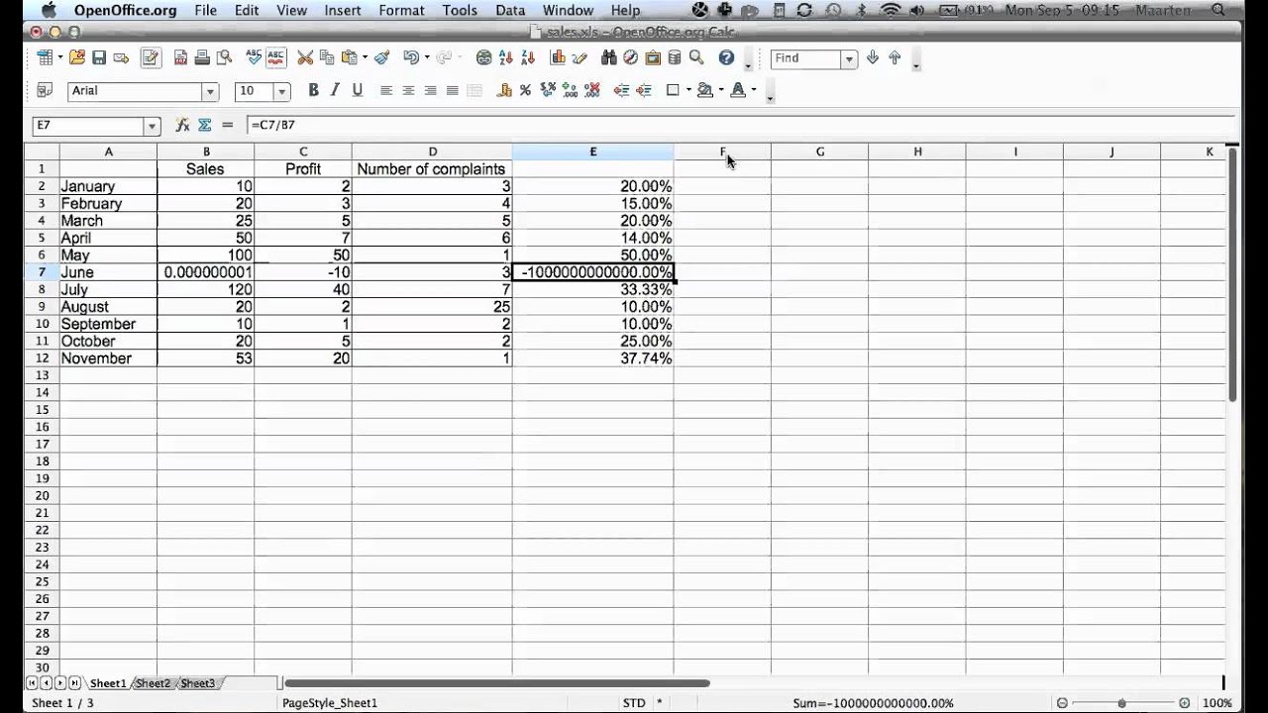The height and width of the screenshot is (713, 1268).
Task: Open the Data menu
Action: point(510,10)
